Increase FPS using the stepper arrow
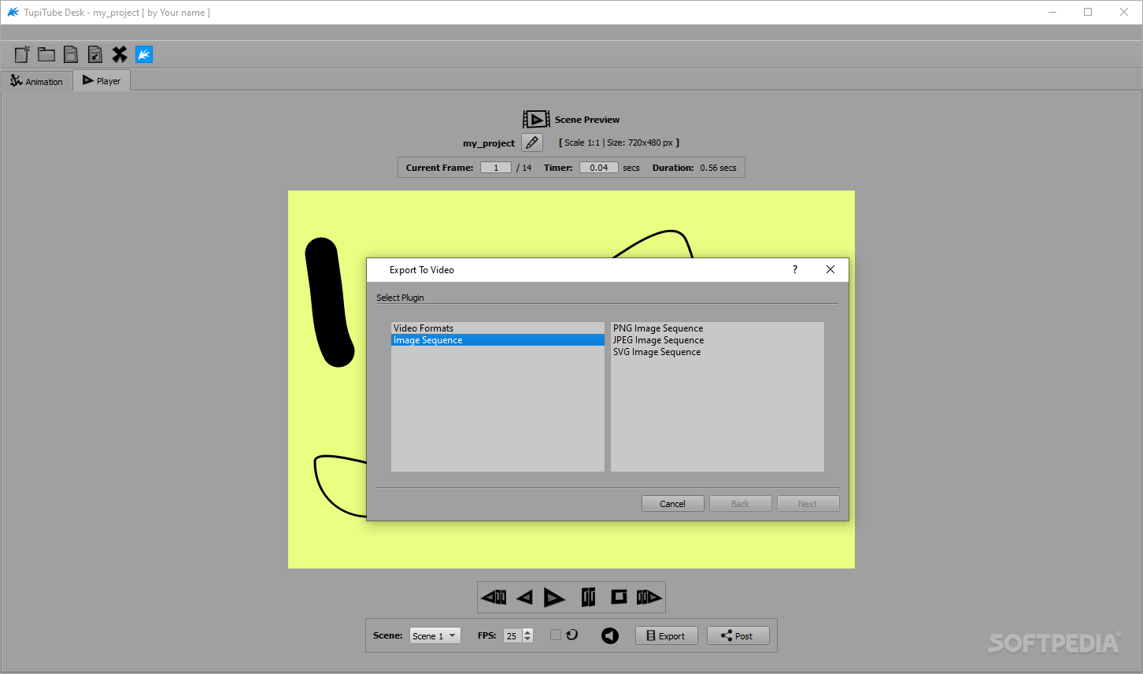This screenshot has width=1143, height=674. (x=527, y=631)
